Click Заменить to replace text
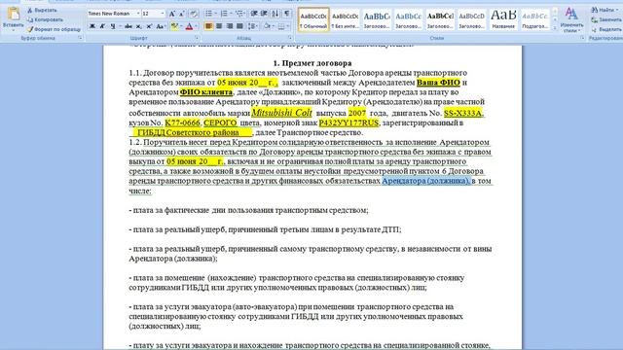The height and width of the screenshot is (350, 623). coord(606,19)
